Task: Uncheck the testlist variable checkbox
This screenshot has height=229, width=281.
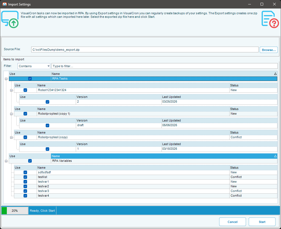Action: click(25, 177)
